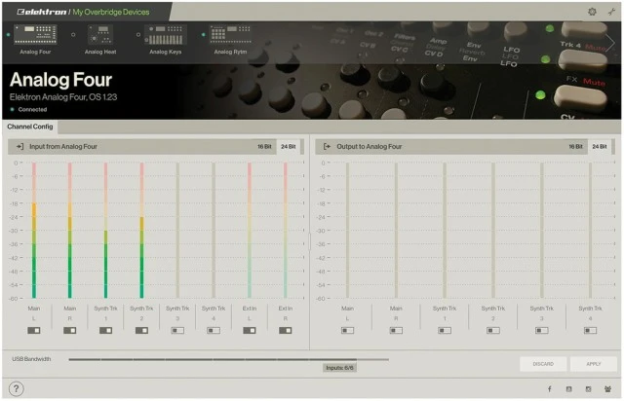Click the Analog Four title heading
Viewport: 624px width, 401px height.
click(x=60, y=80)
